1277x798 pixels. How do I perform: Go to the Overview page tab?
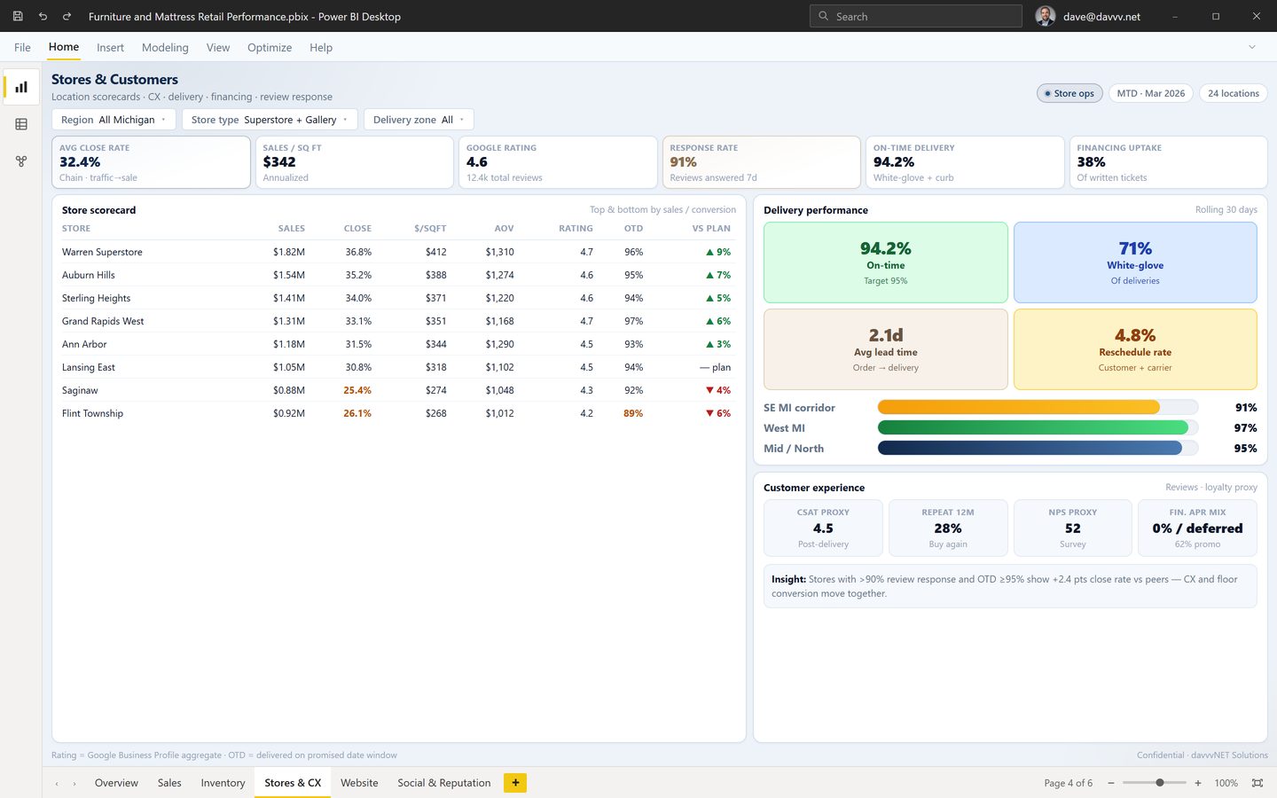116,783
